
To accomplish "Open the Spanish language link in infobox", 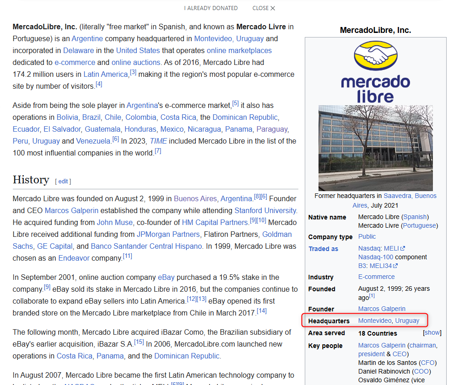I will point(415,217).
